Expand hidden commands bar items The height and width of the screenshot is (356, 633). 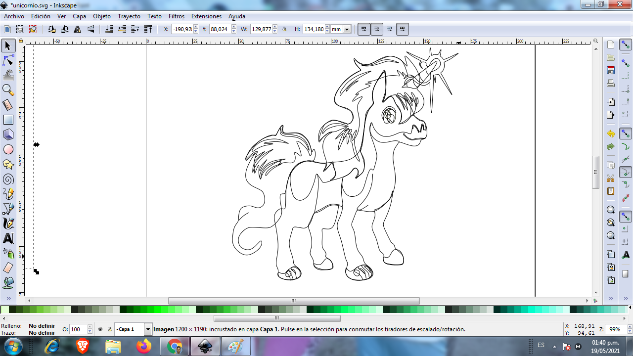(x=611, y=299)
